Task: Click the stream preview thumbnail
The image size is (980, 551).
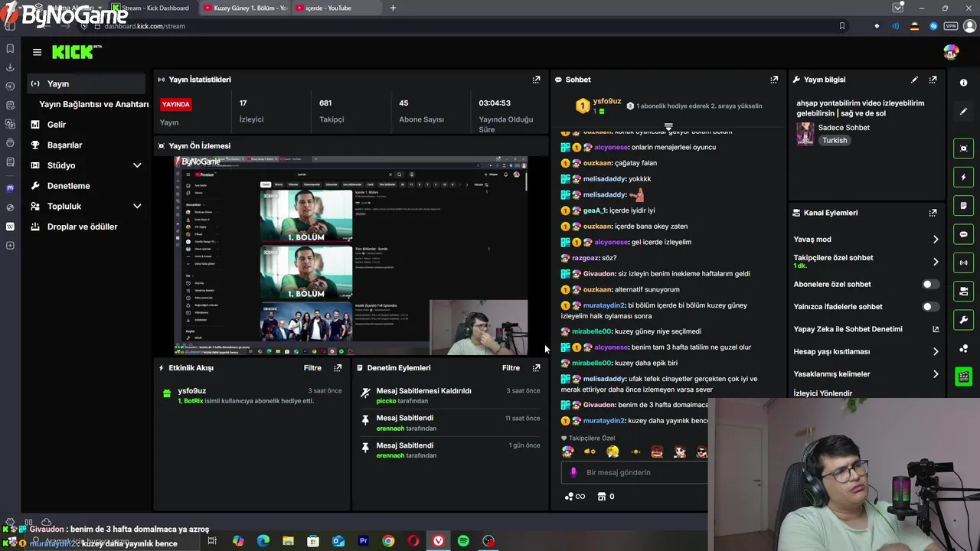Action: [351, 255]
